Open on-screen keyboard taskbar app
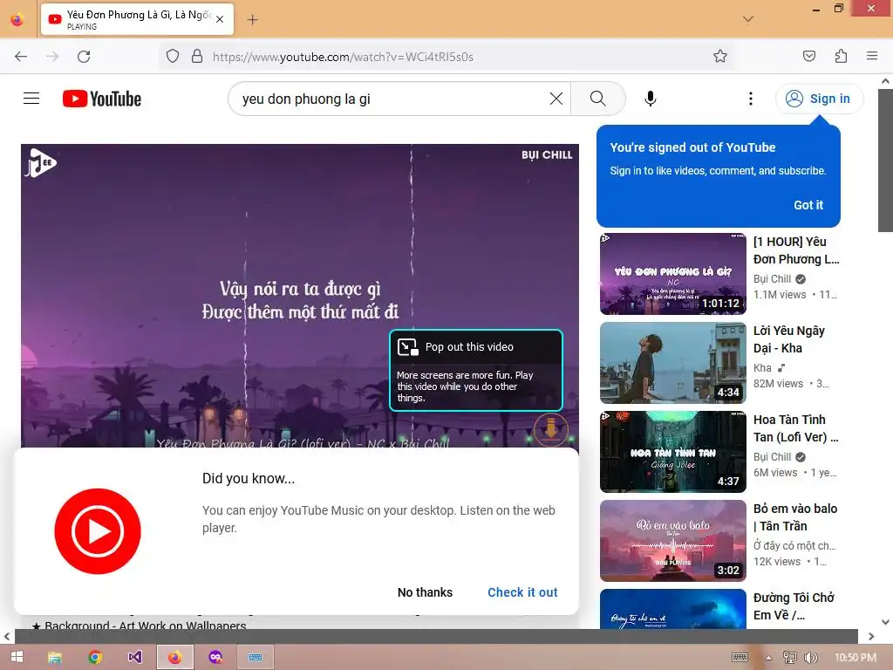Image resolution: width=893 pixels, height=670 pixels. click(256, 657)
